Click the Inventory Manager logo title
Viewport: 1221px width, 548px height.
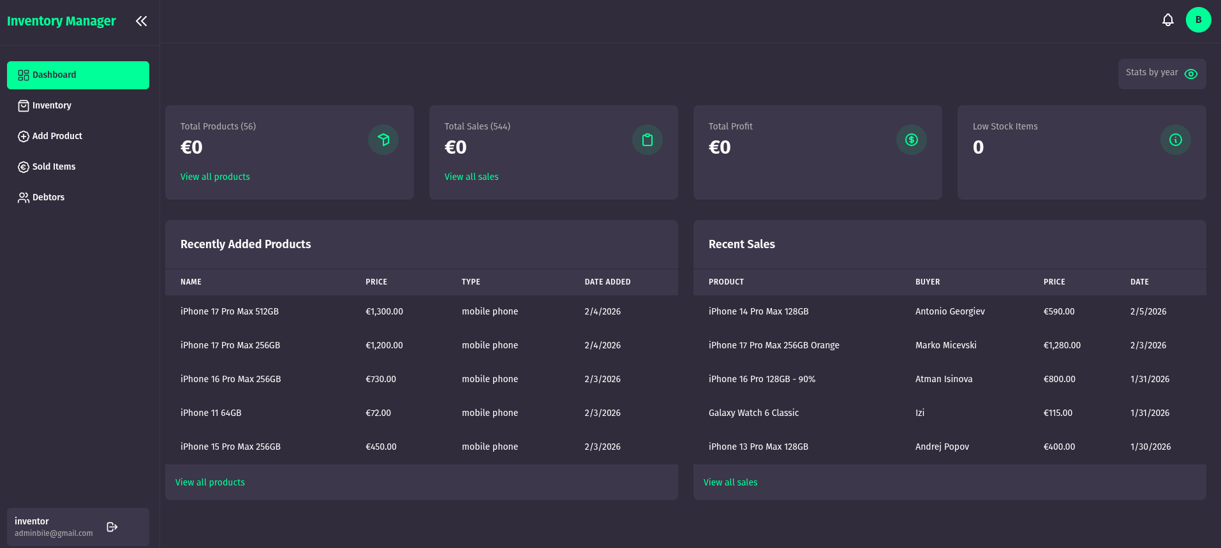(x=61, y=21)
